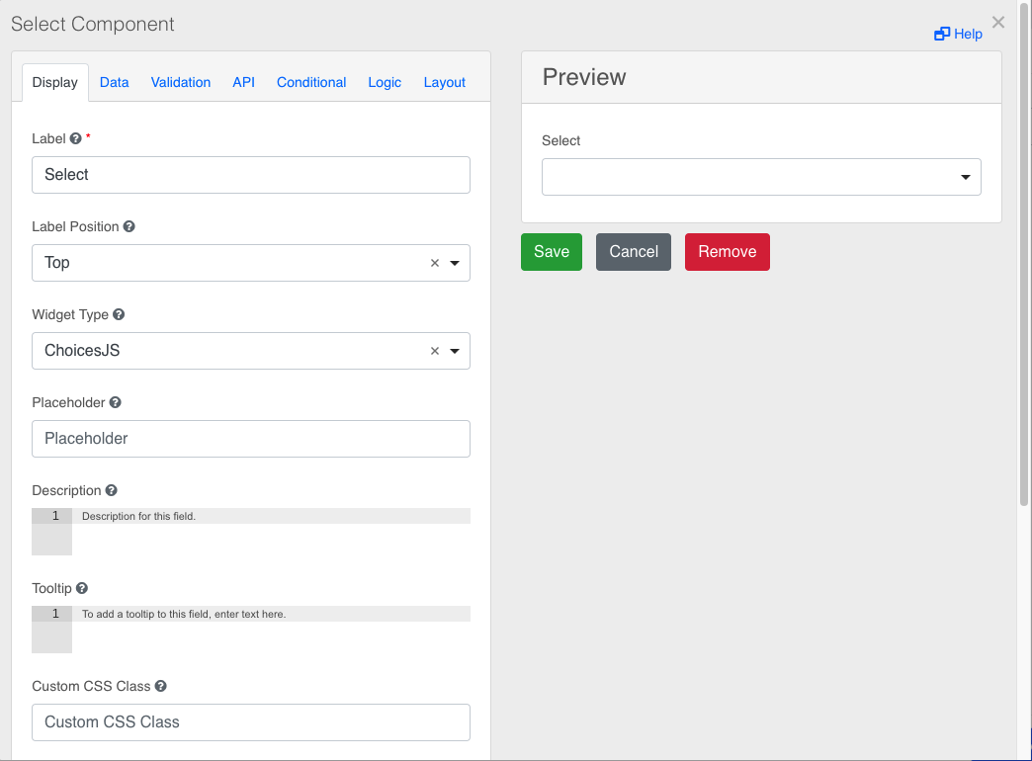
Task: Click the Help popout icon
Action: [942, 34]
